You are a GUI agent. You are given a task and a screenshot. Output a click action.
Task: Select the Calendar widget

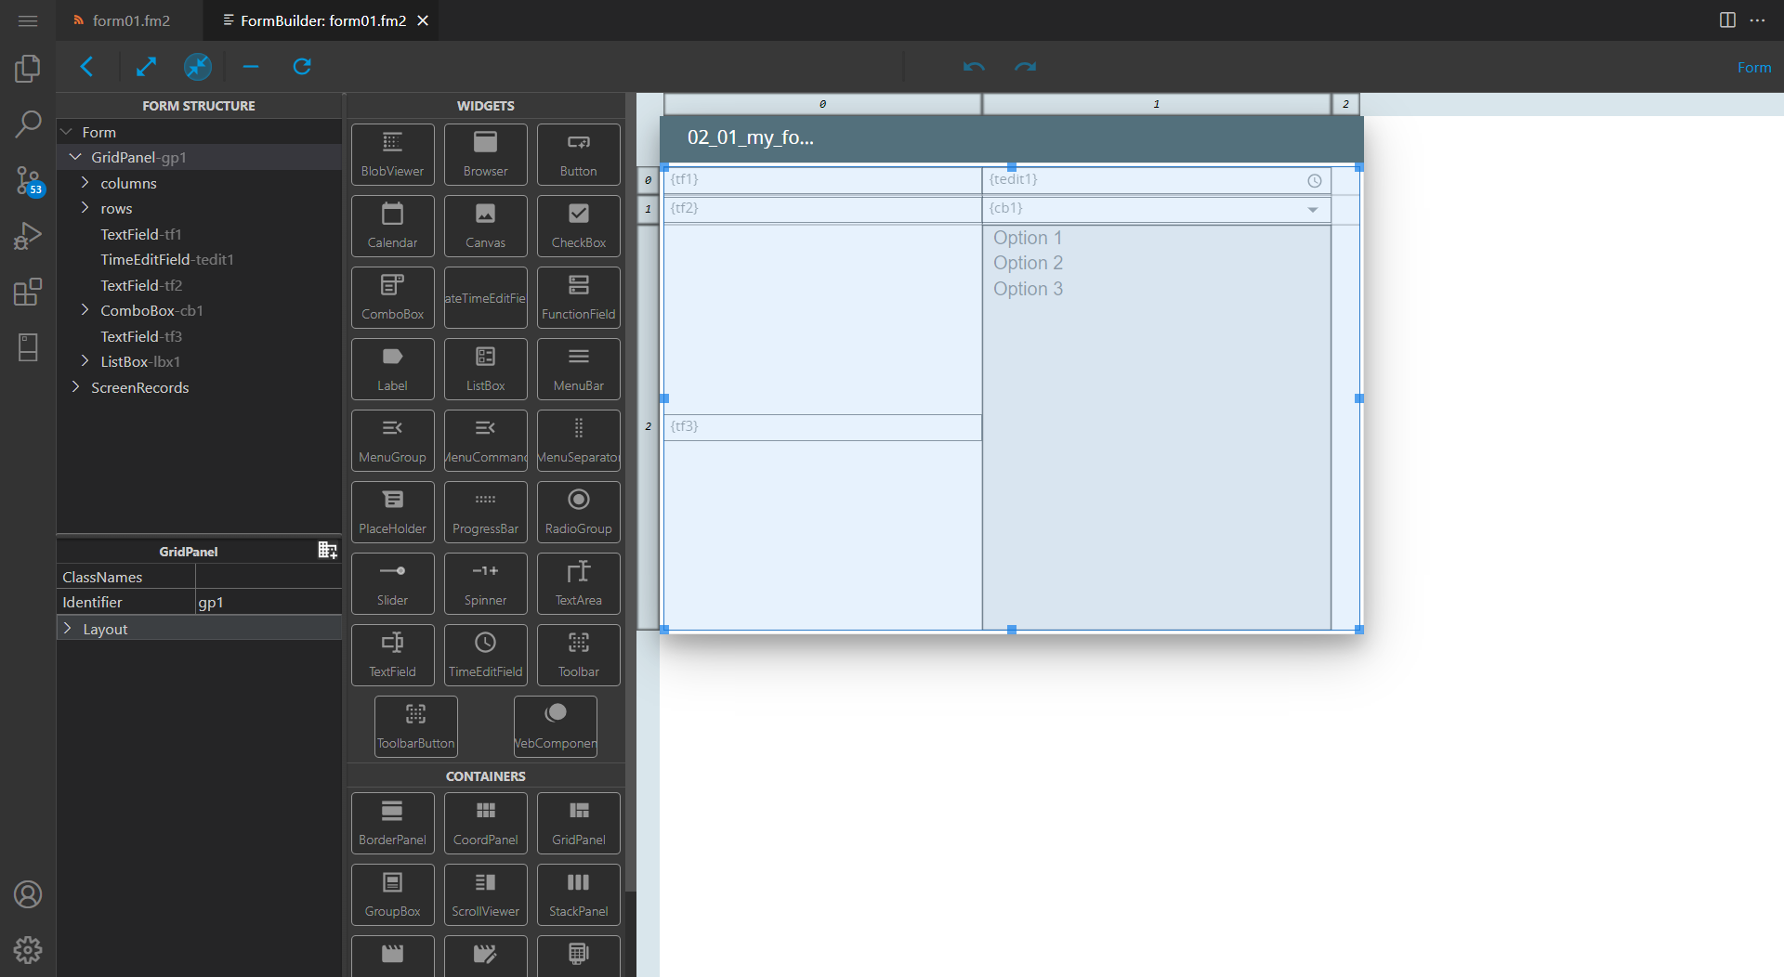[392, 226]
